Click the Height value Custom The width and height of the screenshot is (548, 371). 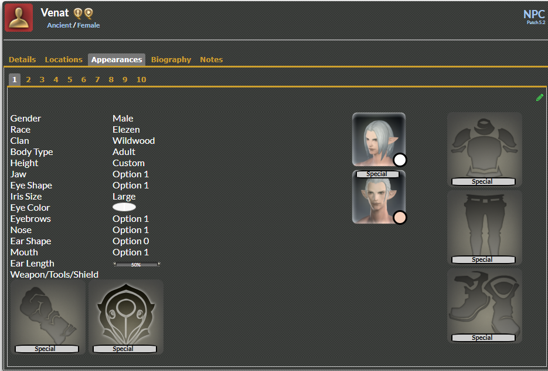pos(128,163)
